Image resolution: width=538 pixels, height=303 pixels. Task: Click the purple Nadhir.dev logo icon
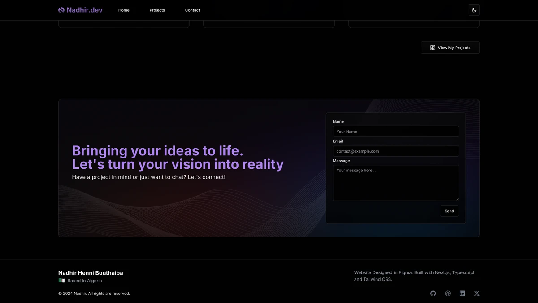61,10
